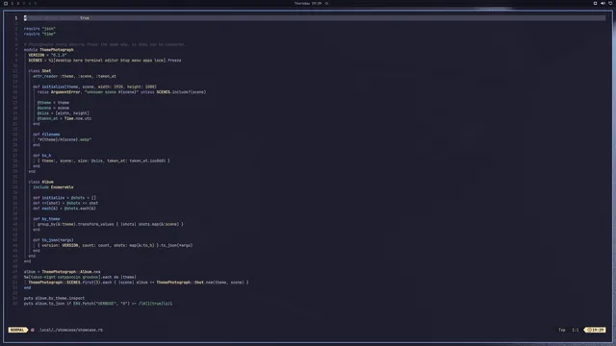
Task: Click the VERSION constant line
Action: [47, 55]
